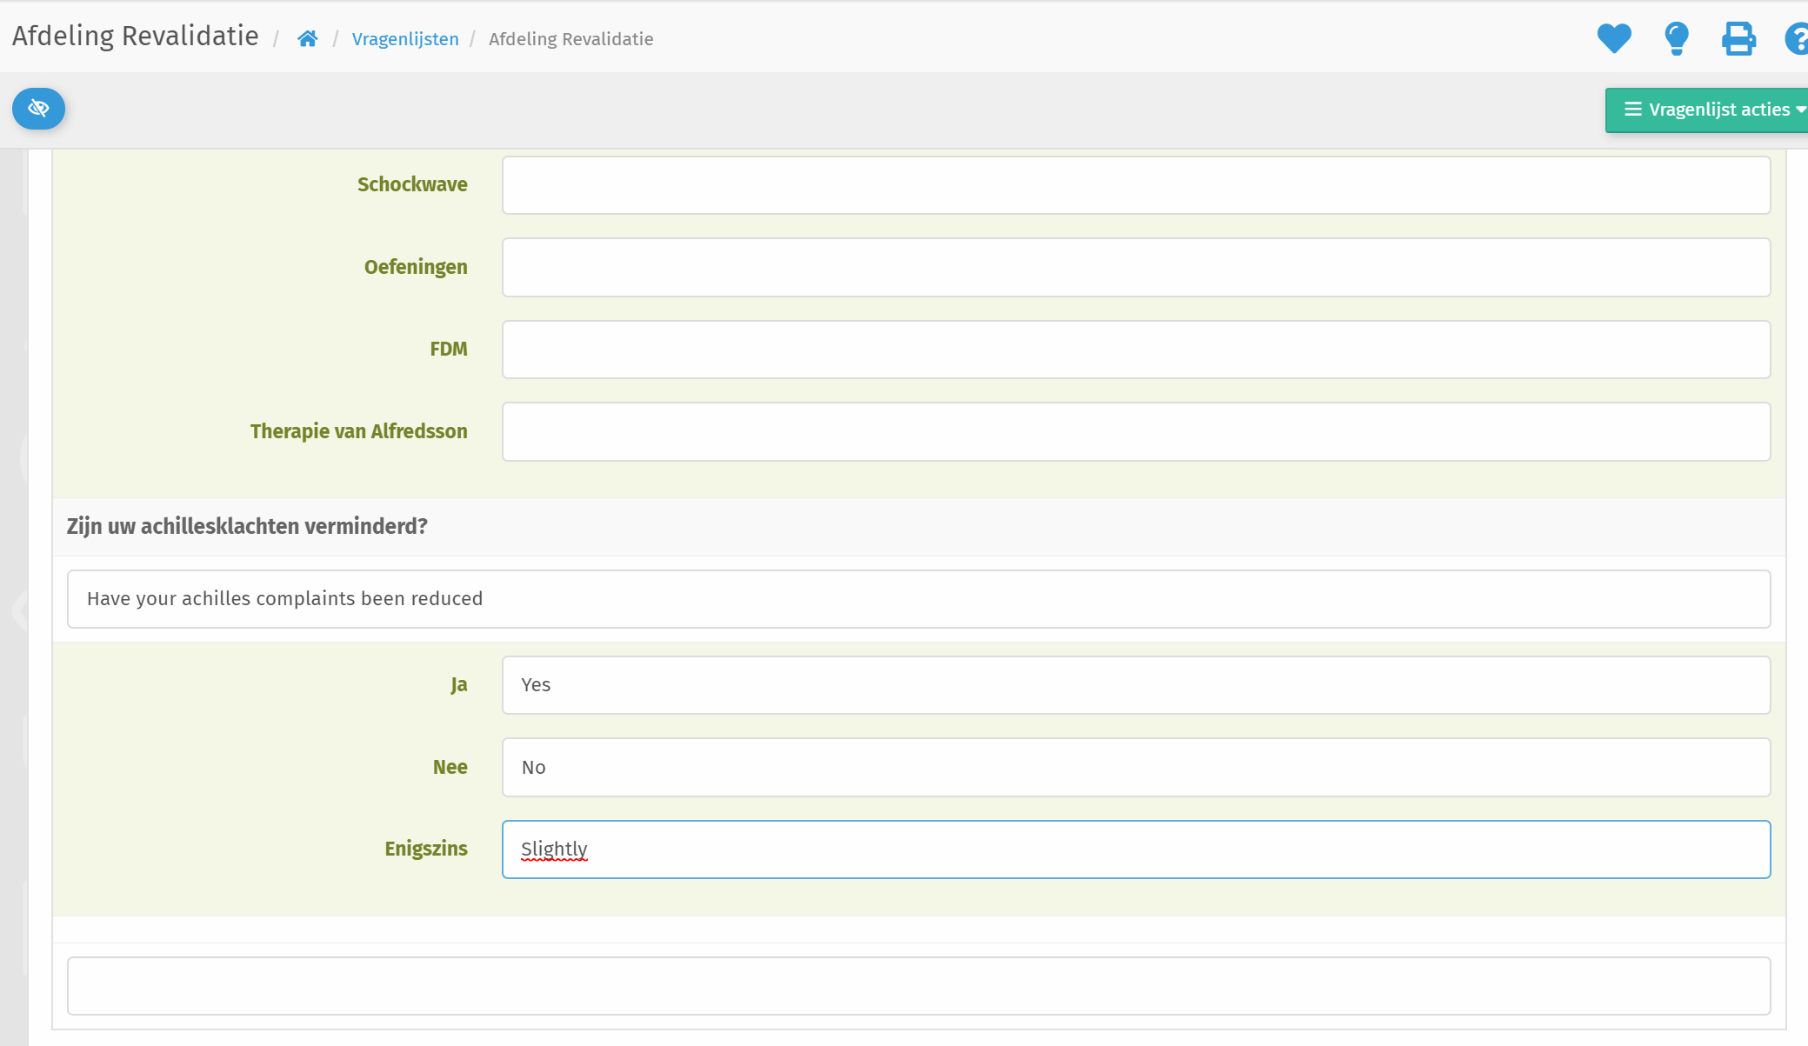Click the heart favorites icon
The height and width of the screenshot is (1046, 1808).
click(1614, 38)
